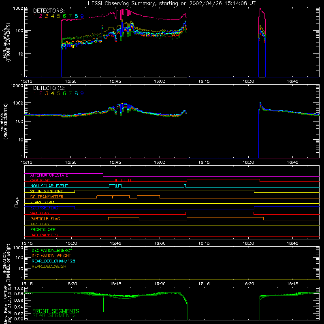Select detector 8 in the front segments legend
324x324 pixels.
(x=76, y=16)
